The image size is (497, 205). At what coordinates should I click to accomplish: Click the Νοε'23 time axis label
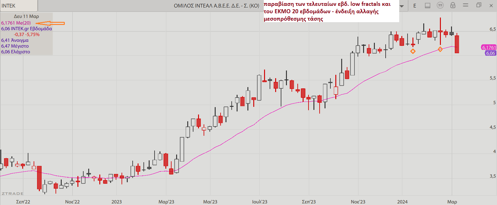pos(358,202)
